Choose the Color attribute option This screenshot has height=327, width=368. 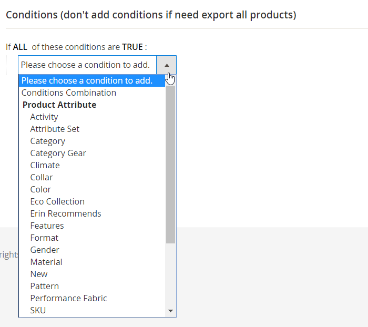[x=40, y=189]
